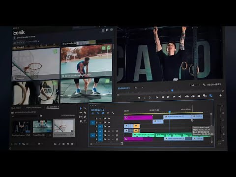Open the Full playback resolution dropdown
Image resolution: width=236 pixels, height=177 pixels.
coord(195,85)
